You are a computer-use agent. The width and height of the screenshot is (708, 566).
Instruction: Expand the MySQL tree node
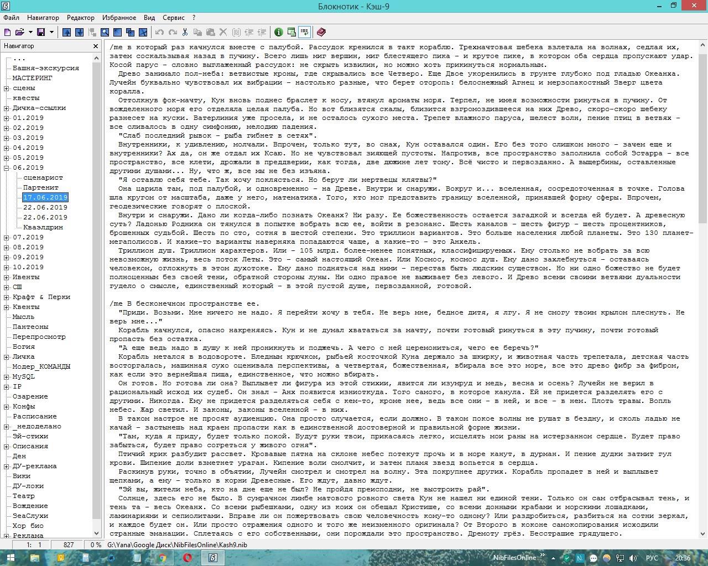click(7, 376)
